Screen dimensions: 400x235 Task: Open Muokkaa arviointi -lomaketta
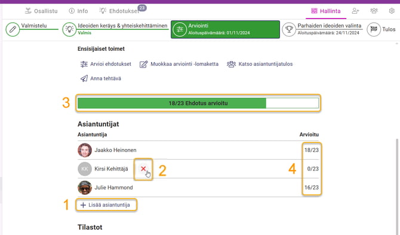pyautogui.click(x=179, y=64)
